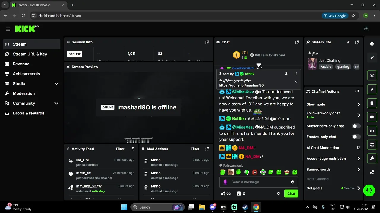Toggle the stream preview widget in right sidebar
Screen dimensions: 380x213
pyautogui.click(x=372, y=75)
